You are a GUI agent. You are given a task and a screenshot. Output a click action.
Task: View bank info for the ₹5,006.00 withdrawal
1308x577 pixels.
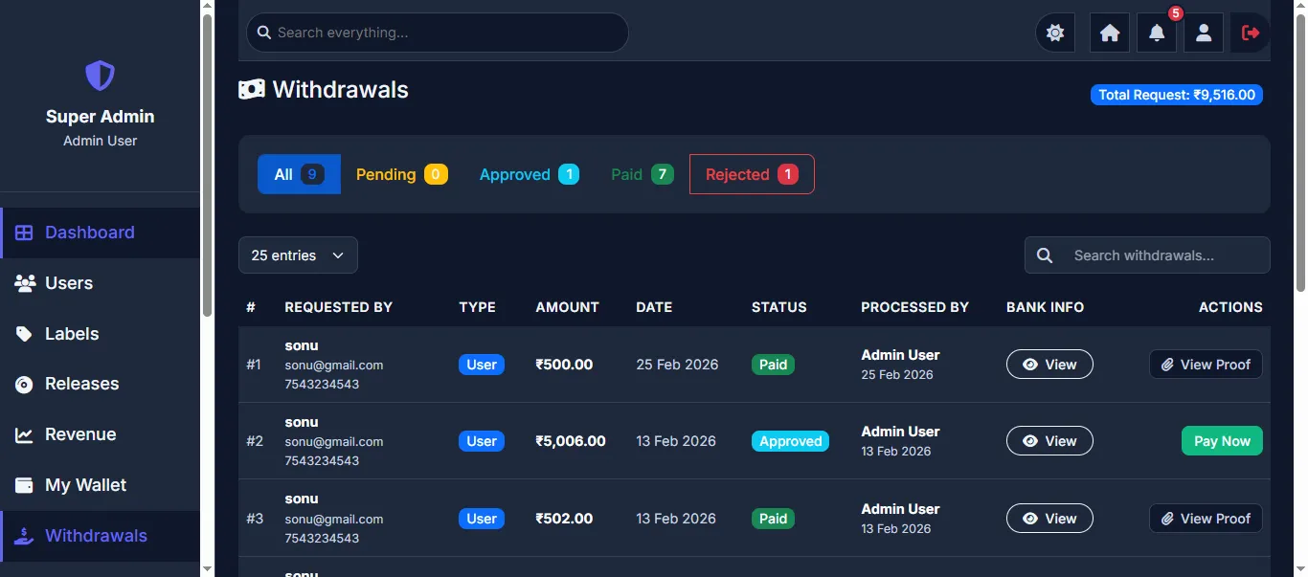(x=1049, y=441)
